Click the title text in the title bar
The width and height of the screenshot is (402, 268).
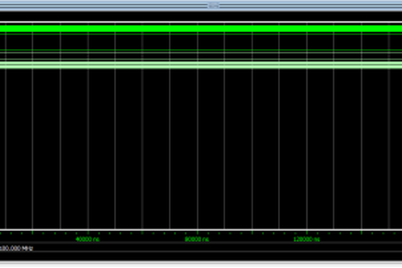213,5
